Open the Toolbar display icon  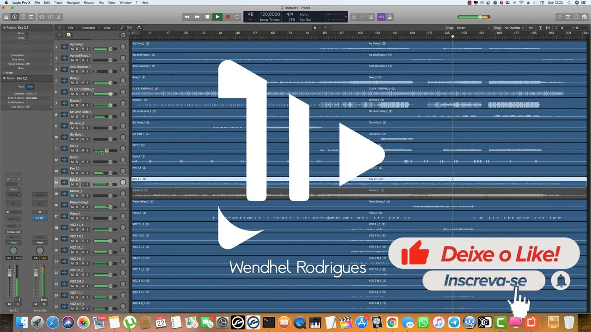click(x=31, y=17)
